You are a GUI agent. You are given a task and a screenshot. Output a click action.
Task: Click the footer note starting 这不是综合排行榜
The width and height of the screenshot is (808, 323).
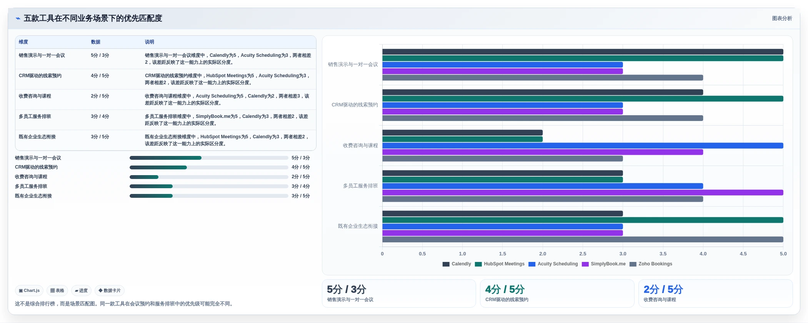pyautogui.click(x=125, y=304)
